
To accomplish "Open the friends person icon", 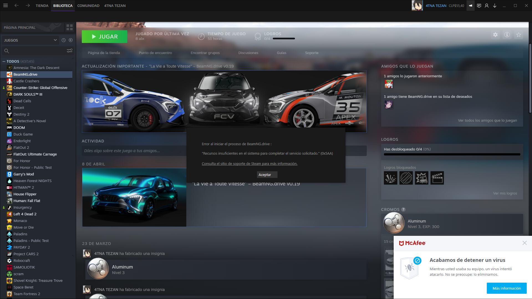I will [487, 6].
